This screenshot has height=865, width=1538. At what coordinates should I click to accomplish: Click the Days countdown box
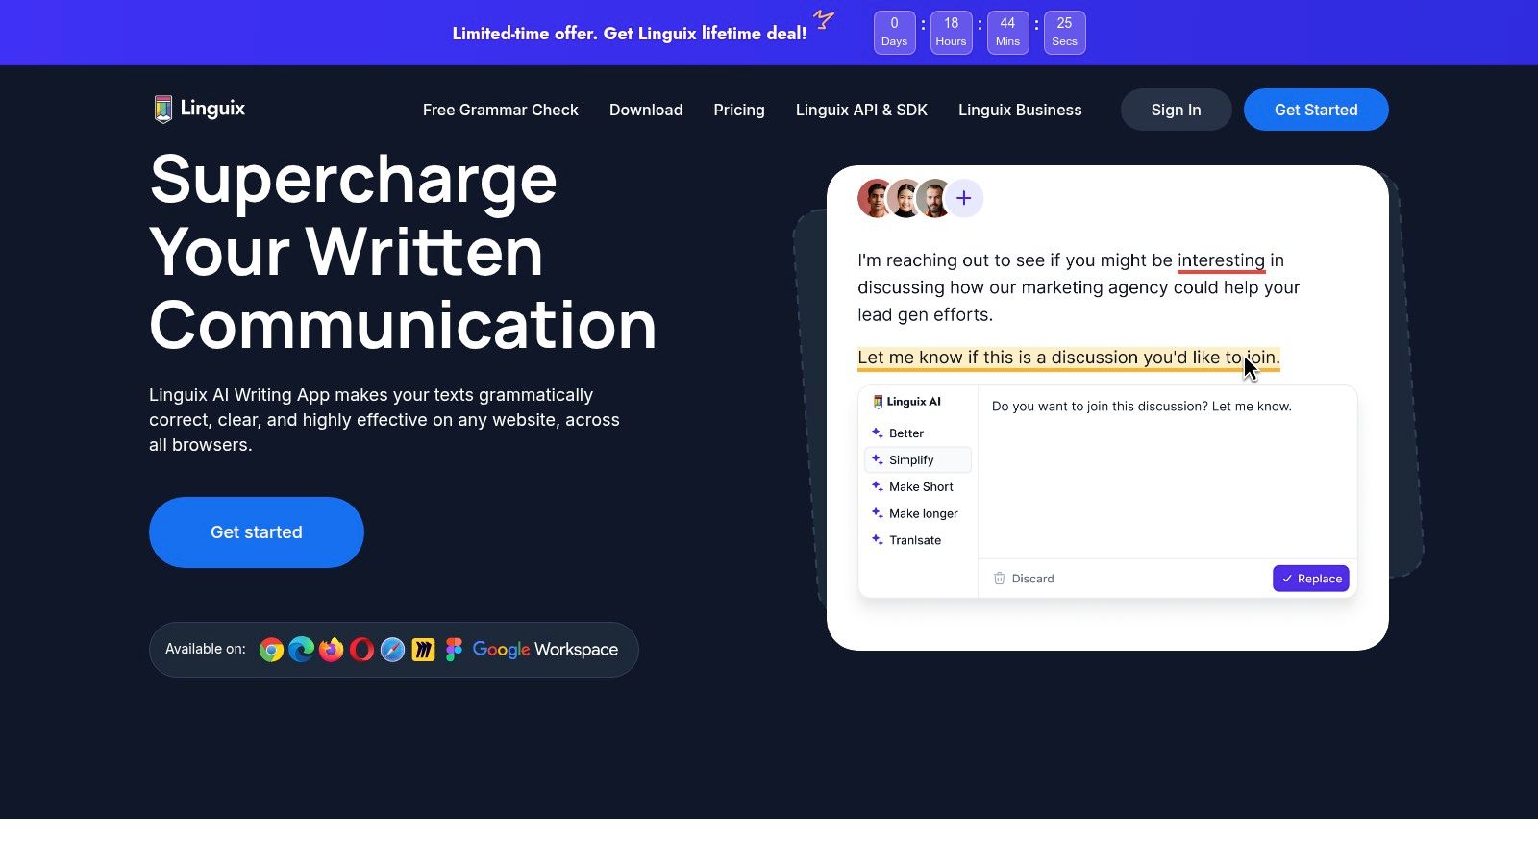coord(894,33)
